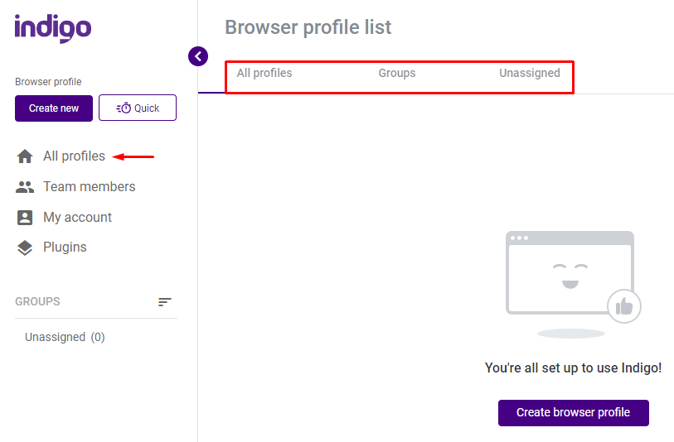The image size is (674, 442).
Task: Select the Unassigned (0) group
Action: 65,337
